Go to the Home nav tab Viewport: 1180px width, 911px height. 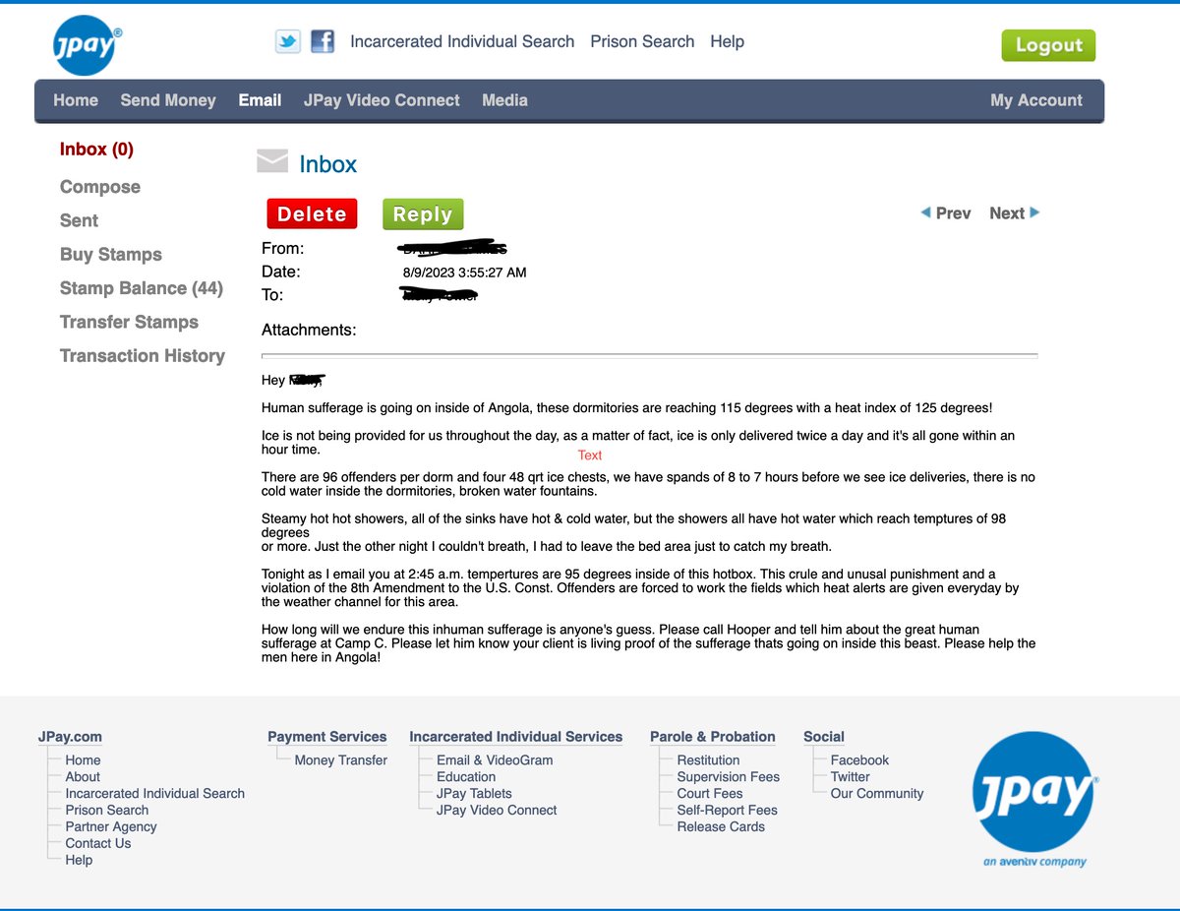click(76, 100)
